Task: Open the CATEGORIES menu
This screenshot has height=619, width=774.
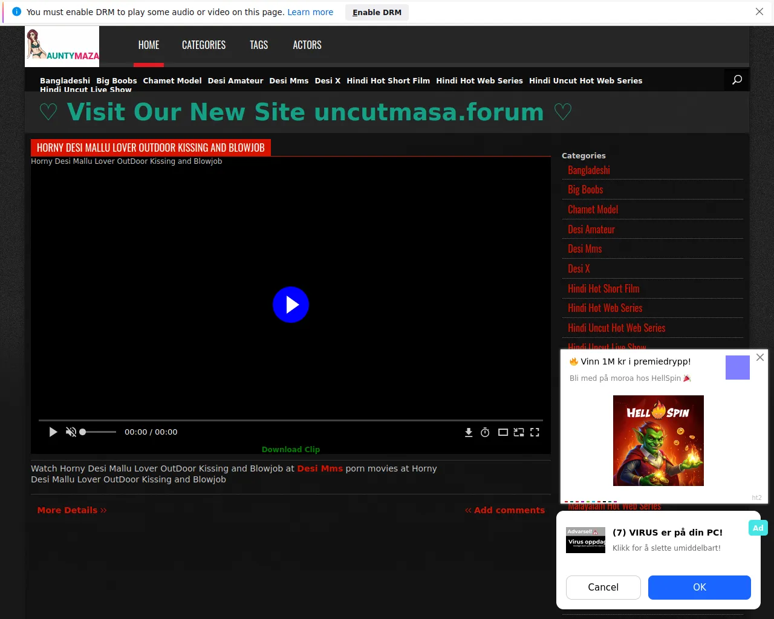Action: click(204, 45)
